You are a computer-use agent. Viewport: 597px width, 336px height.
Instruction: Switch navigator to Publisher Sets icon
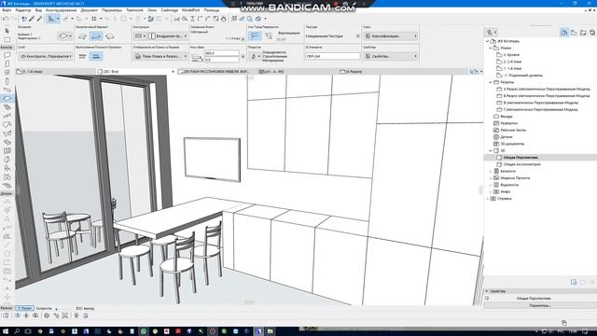click(592, 33)
